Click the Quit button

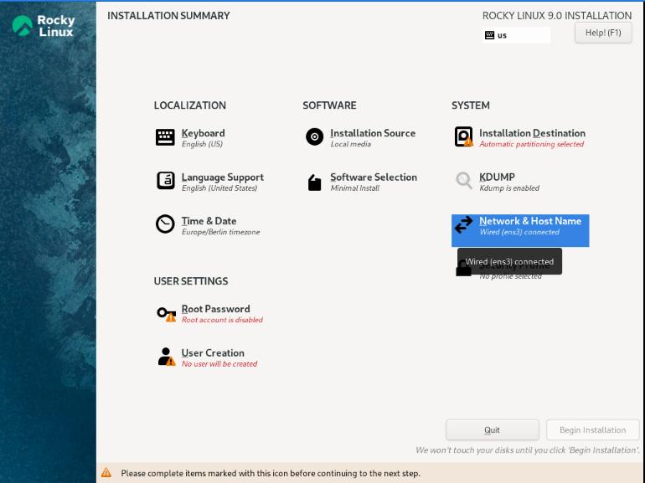492,430
